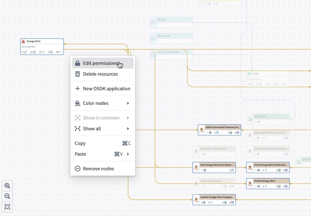
Task: Click the gavel icon on Delete Outage Alert
Action: pyautogui.click(x=249, y=184)
